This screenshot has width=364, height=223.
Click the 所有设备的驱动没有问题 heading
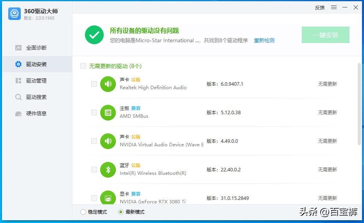coord(144,31)
